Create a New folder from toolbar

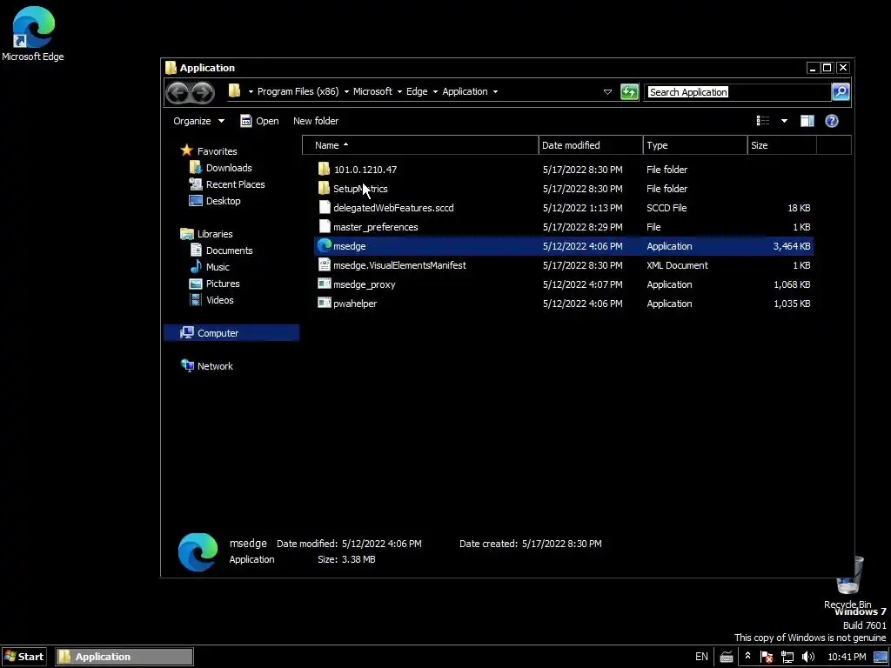316,120
